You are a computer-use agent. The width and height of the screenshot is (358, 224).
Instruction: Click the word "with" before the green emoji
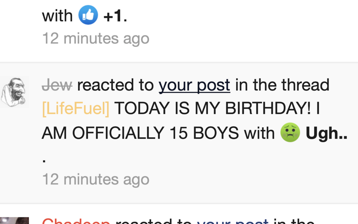[x=259, y=134]
